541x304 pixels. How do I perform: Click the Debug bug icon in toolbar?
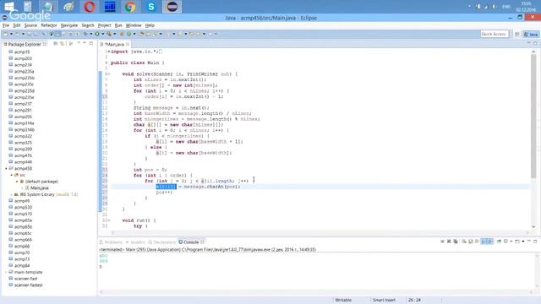[85, 34]
